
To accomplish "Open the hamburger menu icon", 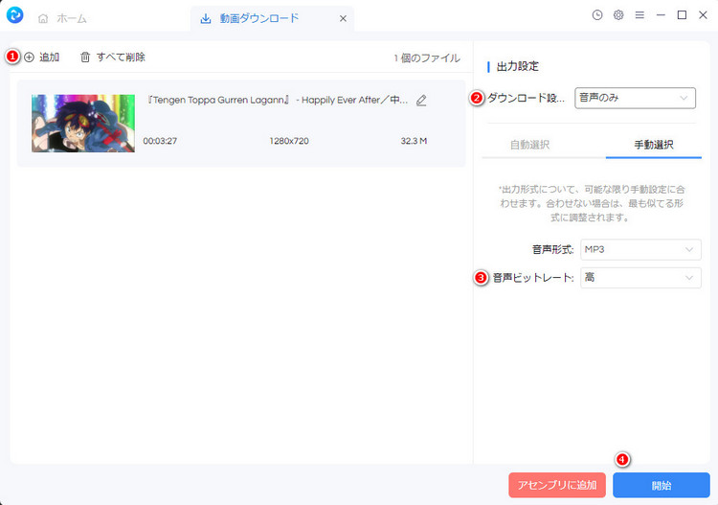I will click(x=639, y=15).
